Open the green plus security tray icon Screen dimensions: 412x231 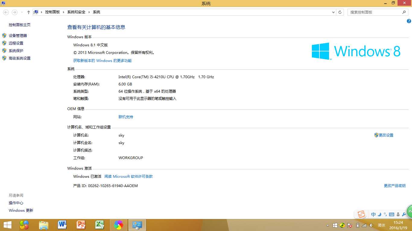(342, 225)
